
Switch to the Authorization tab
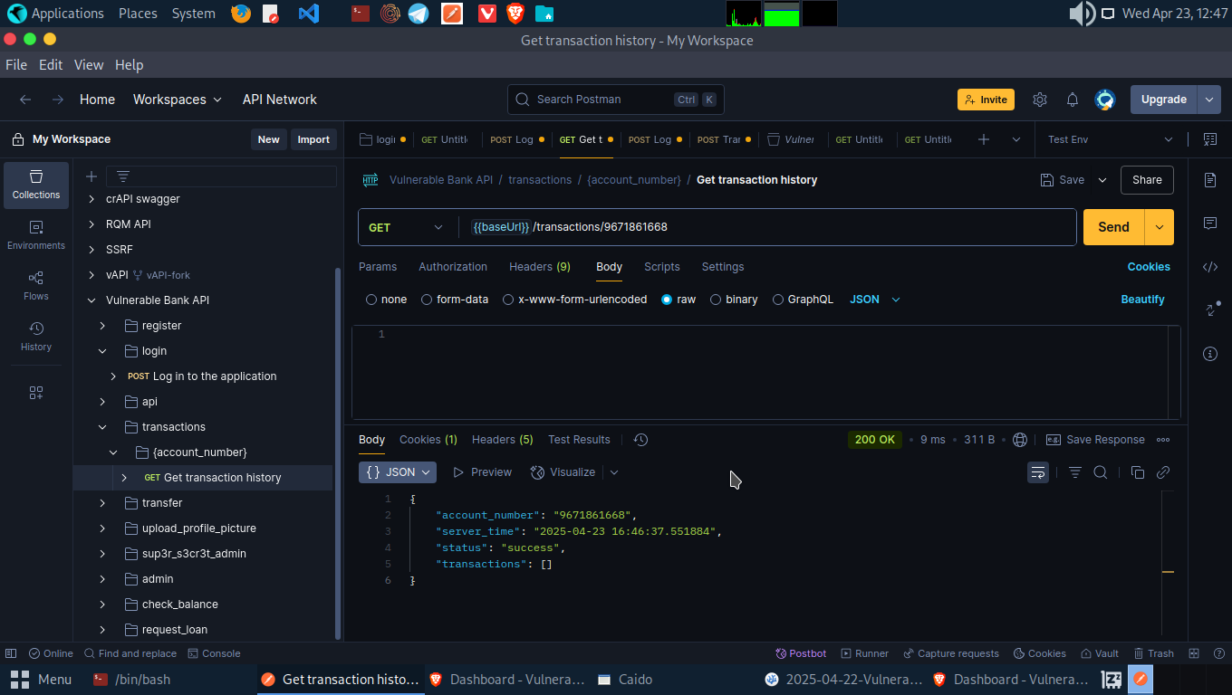(453, 267)
